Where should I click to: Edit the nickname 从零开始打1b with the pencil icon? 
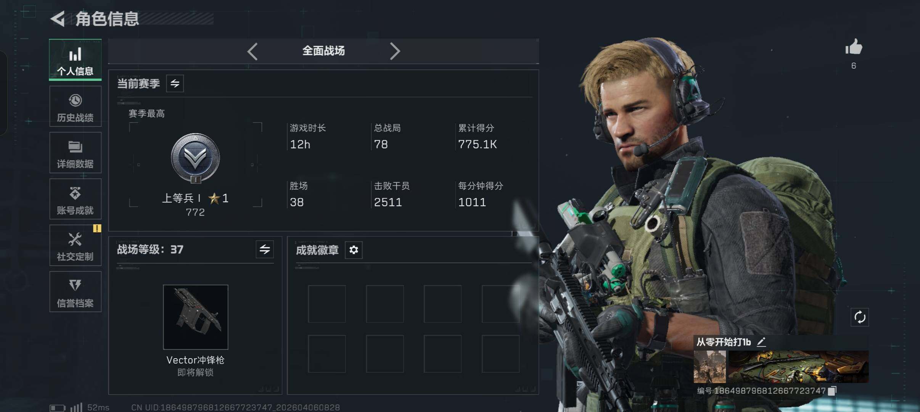tap(761, 342)
